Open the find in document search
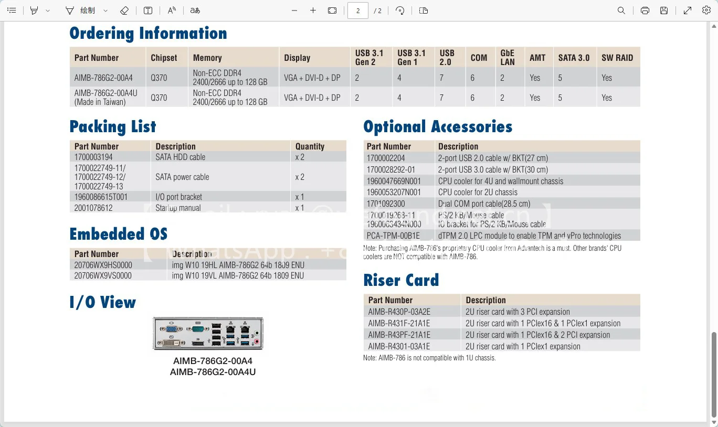Screen dimensions: 718x427 (621, 10)
